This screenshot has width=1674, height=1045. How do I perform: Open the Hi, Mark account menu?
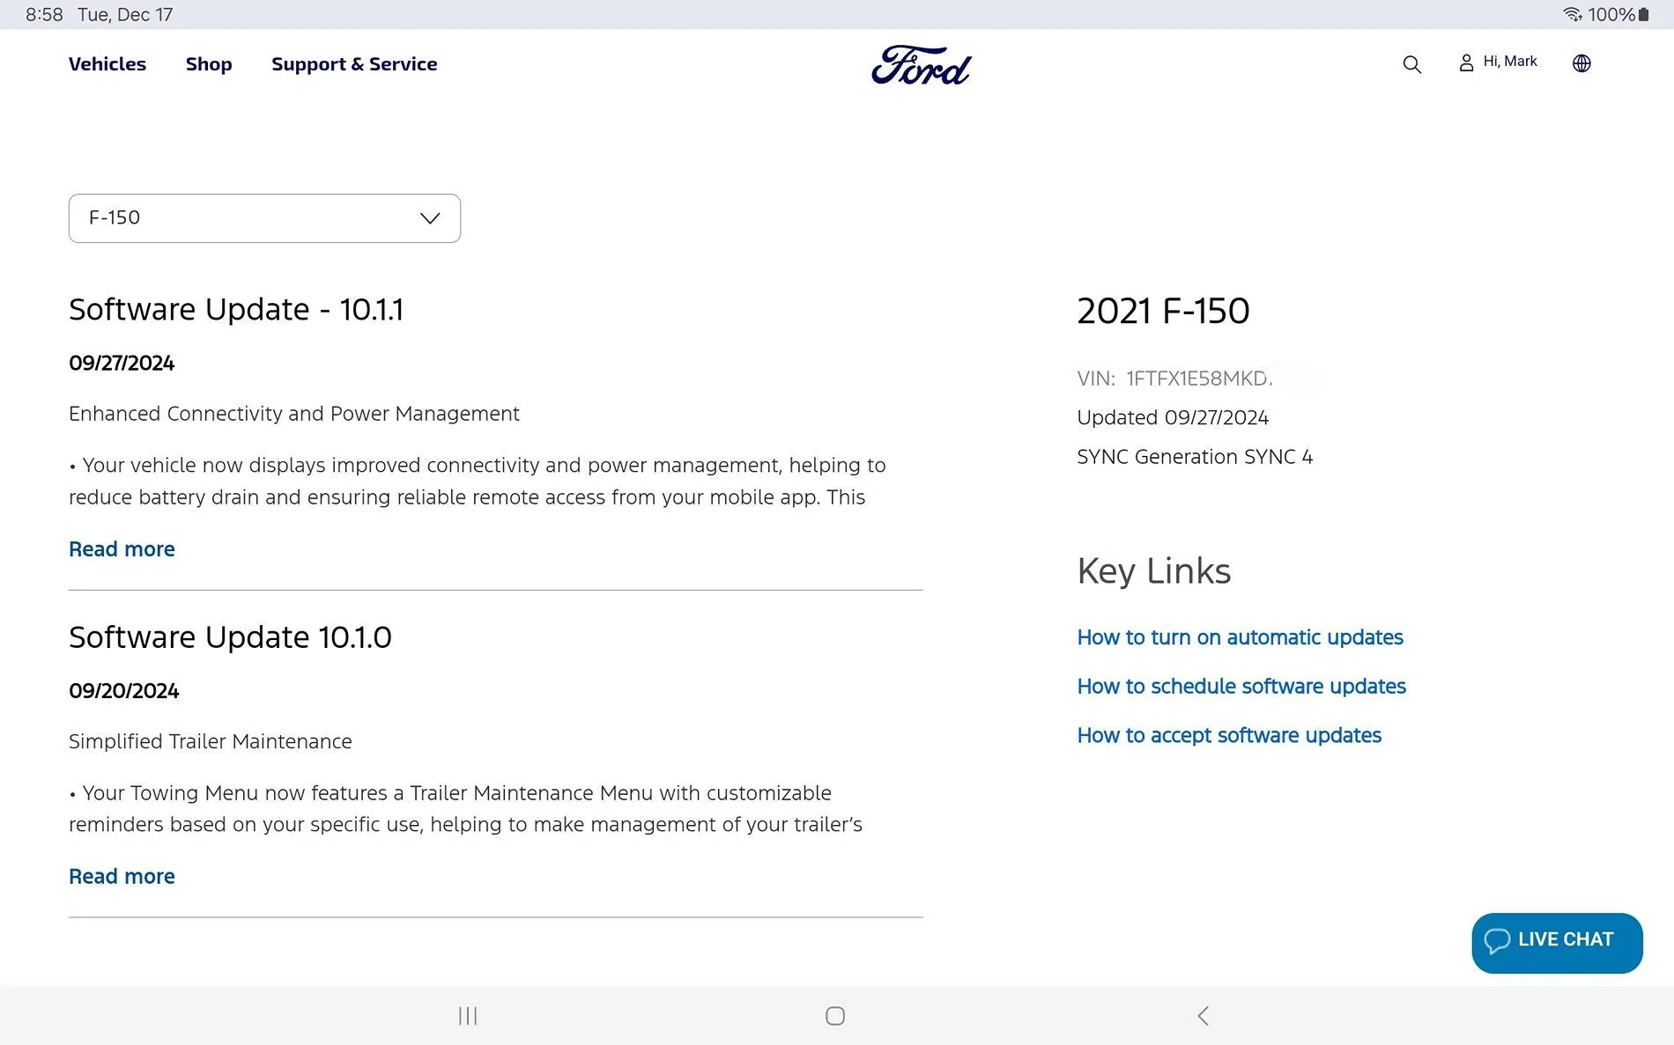pyautogui.click(x=1498, y=62)
